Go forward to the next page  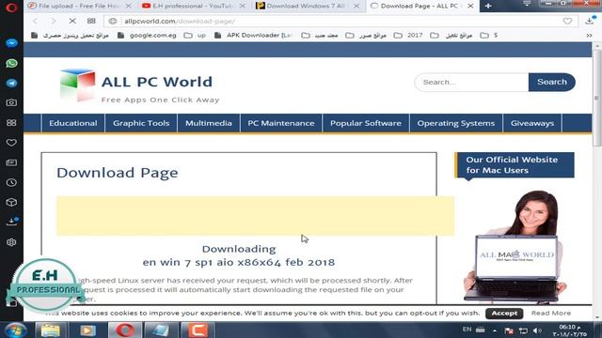54,21
